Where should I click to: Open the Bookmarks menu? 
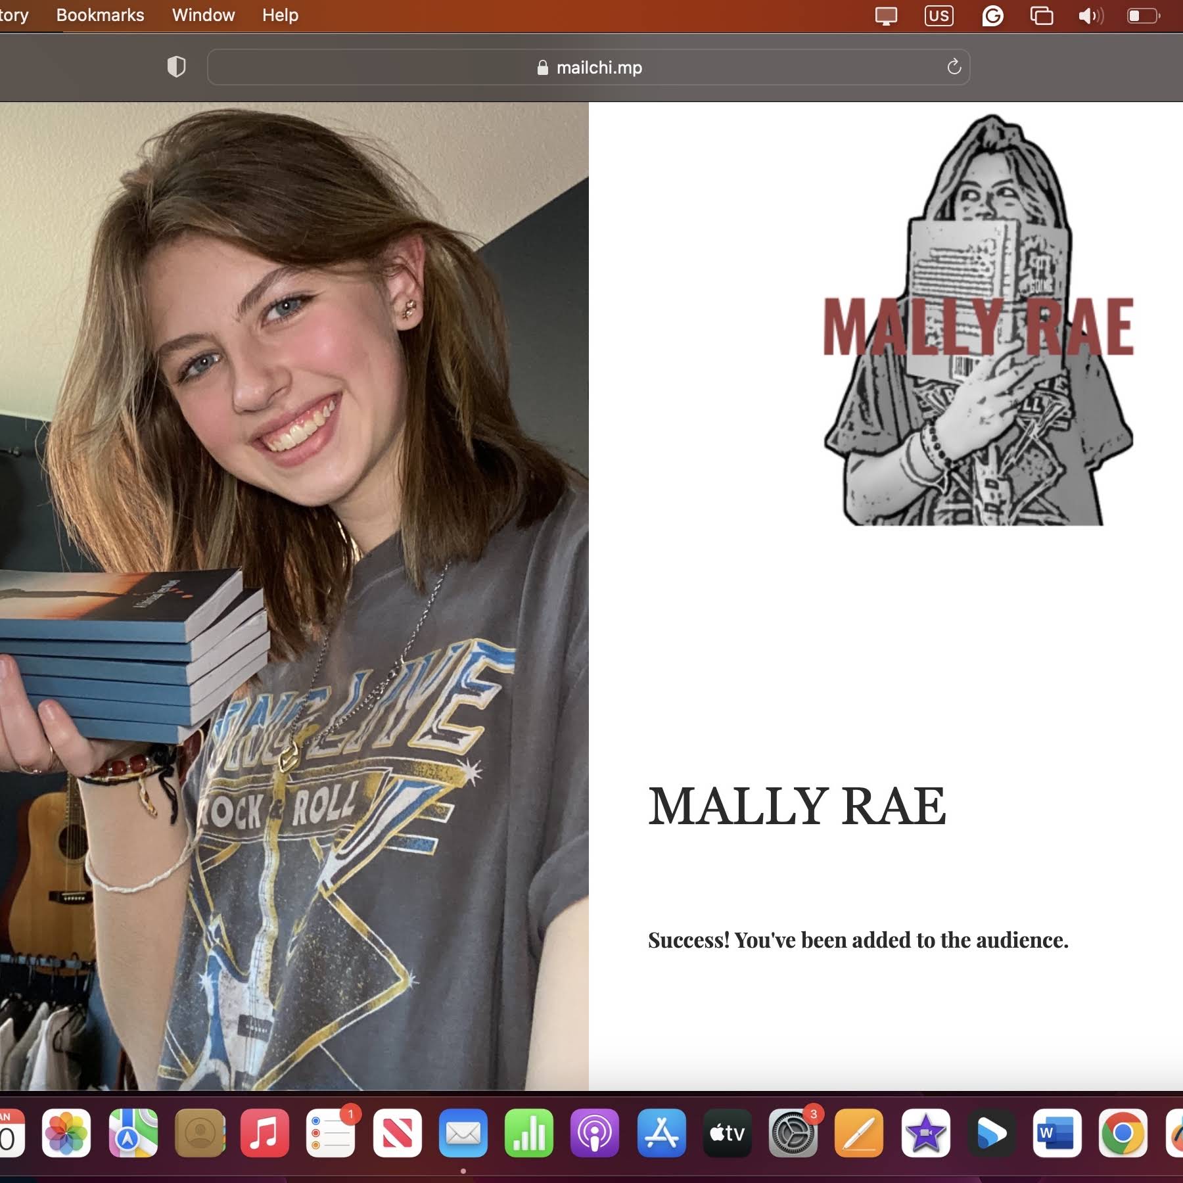tap(100, 15)
